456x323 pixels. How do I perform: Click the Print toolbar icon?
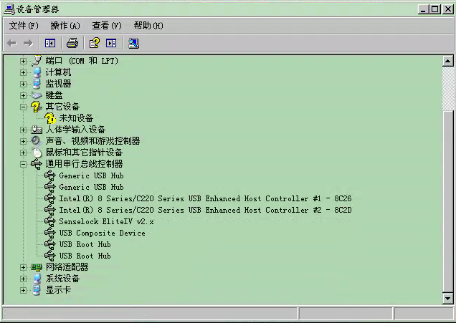point(72,44)
